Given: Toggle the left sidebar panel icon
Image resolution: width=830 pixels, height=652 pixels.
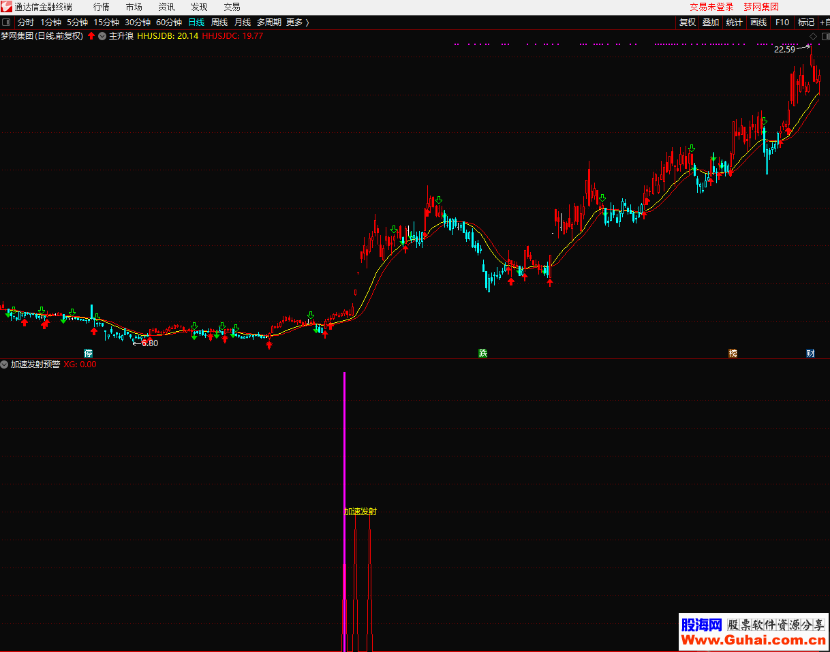Looking at the screenshot, I should point(7,22).
